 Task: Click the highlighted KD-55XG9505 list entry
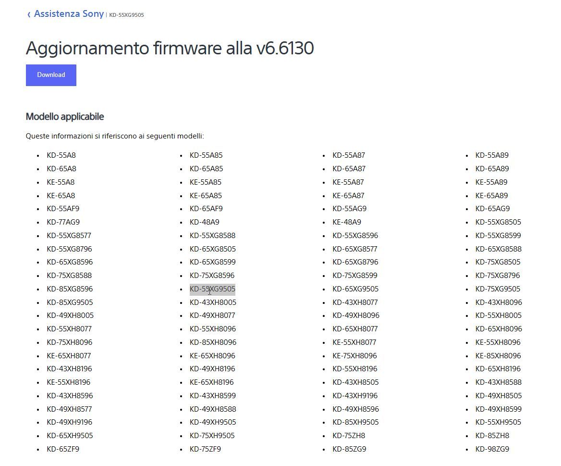(212, 289)
